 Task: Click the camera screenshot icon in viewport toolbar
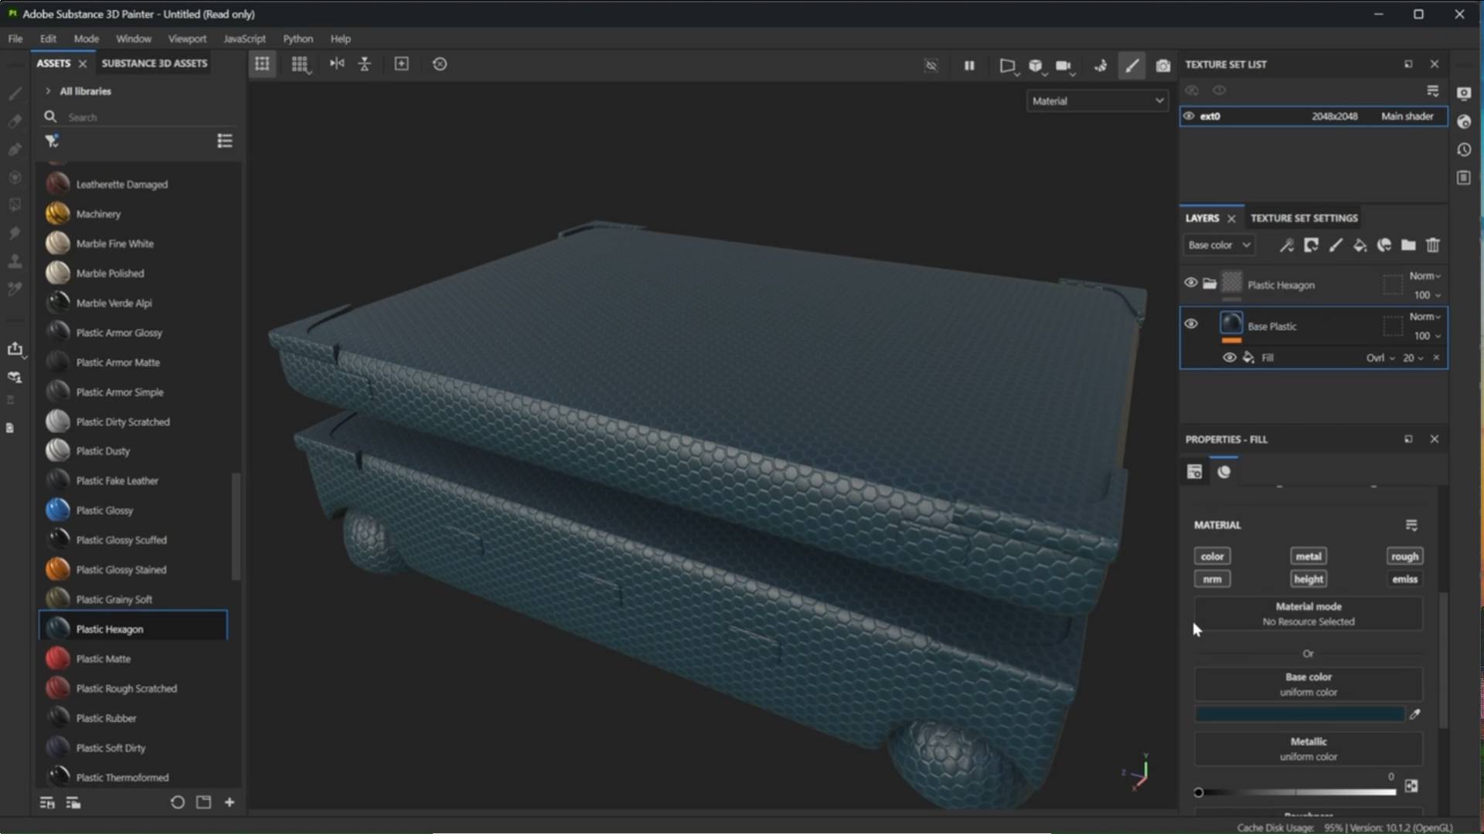coord(1163,66)
